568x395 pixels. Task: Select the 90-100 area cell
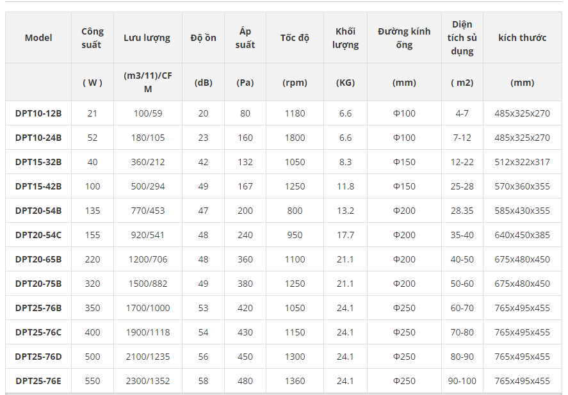pyautogui.click(x=462, y=381)
